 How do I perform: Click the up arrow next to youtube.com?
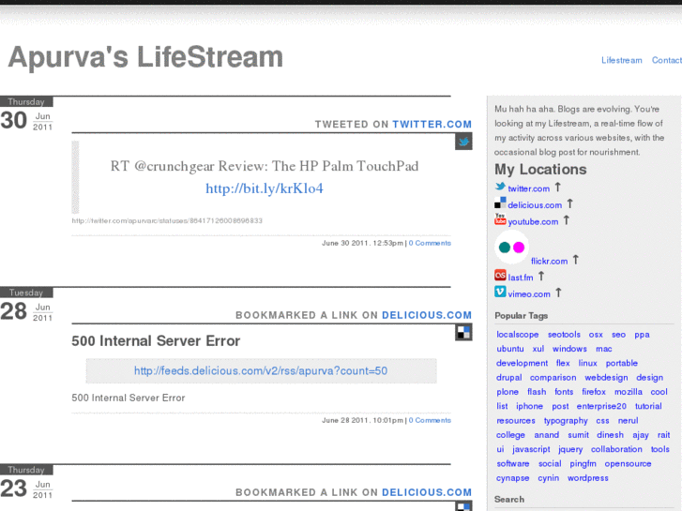[567, 220]
